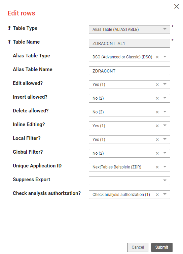Open the Table Type dropdown
This screenshot has width=183, height=254.
(130, 30)
